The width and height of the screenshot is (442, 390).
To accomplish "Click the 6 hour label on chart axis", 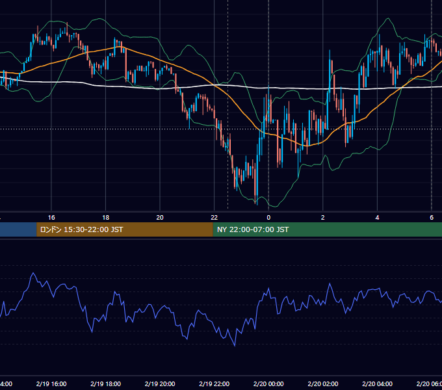I will coord(432,218).
